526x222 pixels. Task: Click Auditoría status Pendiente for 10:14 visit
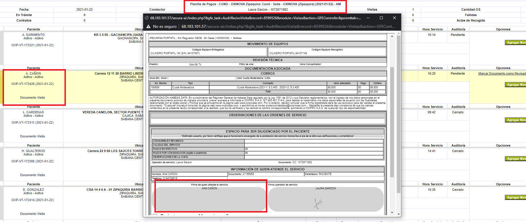point(458,35)
